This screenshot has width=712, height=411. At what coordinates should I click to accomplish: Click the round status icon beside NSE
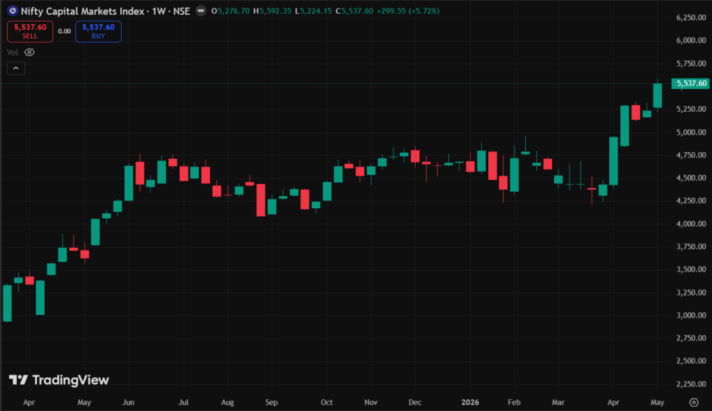tap(201, 10)
